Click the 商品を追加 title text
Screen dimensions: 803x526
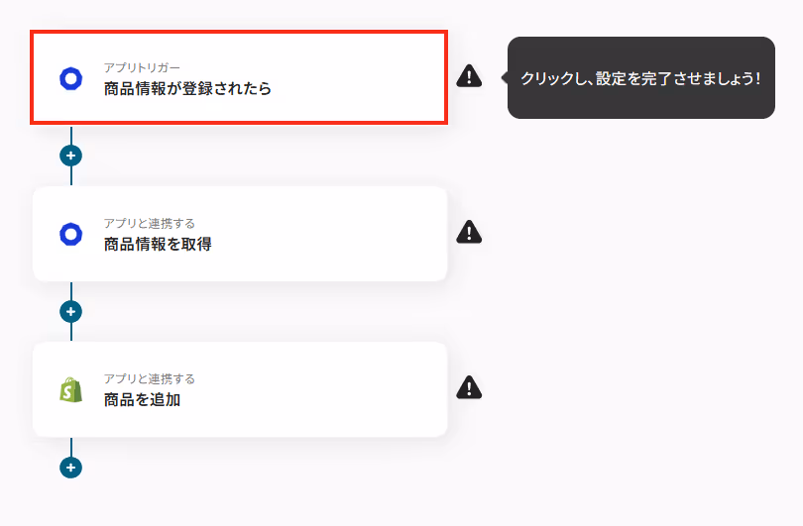[x=142, y=399]
